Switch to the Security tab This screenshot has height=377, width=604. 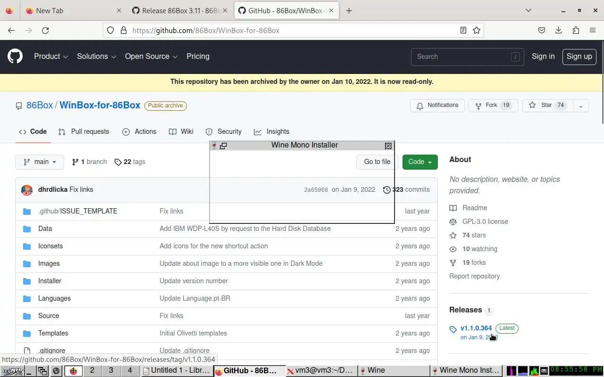pos(223,131)
